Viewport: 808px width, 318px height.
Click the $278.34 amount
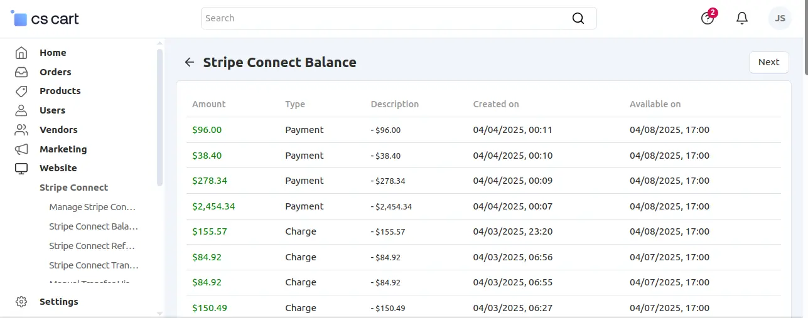tap(210, 181)
